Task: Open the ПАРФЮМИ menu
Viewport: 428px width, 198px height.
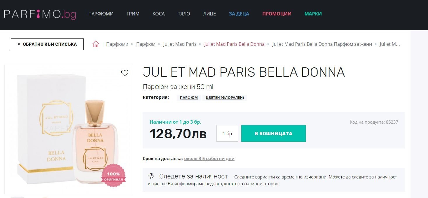Action: tap(101, 14)
